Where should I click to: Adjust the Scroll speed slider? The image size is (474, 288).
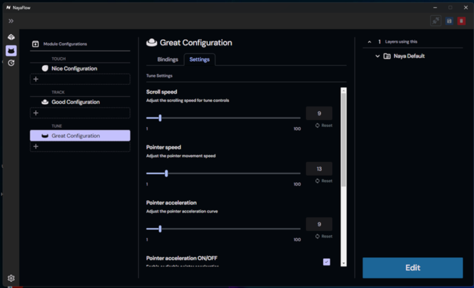point(160,118)
